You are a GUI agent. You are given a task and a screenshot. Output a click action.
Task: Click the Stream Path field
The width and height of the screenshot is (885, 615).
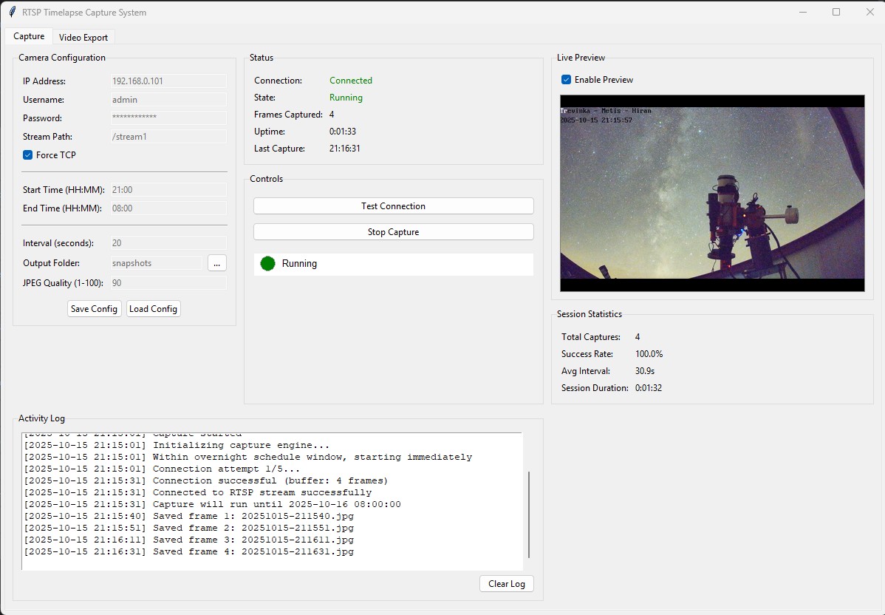click(168, 136)
